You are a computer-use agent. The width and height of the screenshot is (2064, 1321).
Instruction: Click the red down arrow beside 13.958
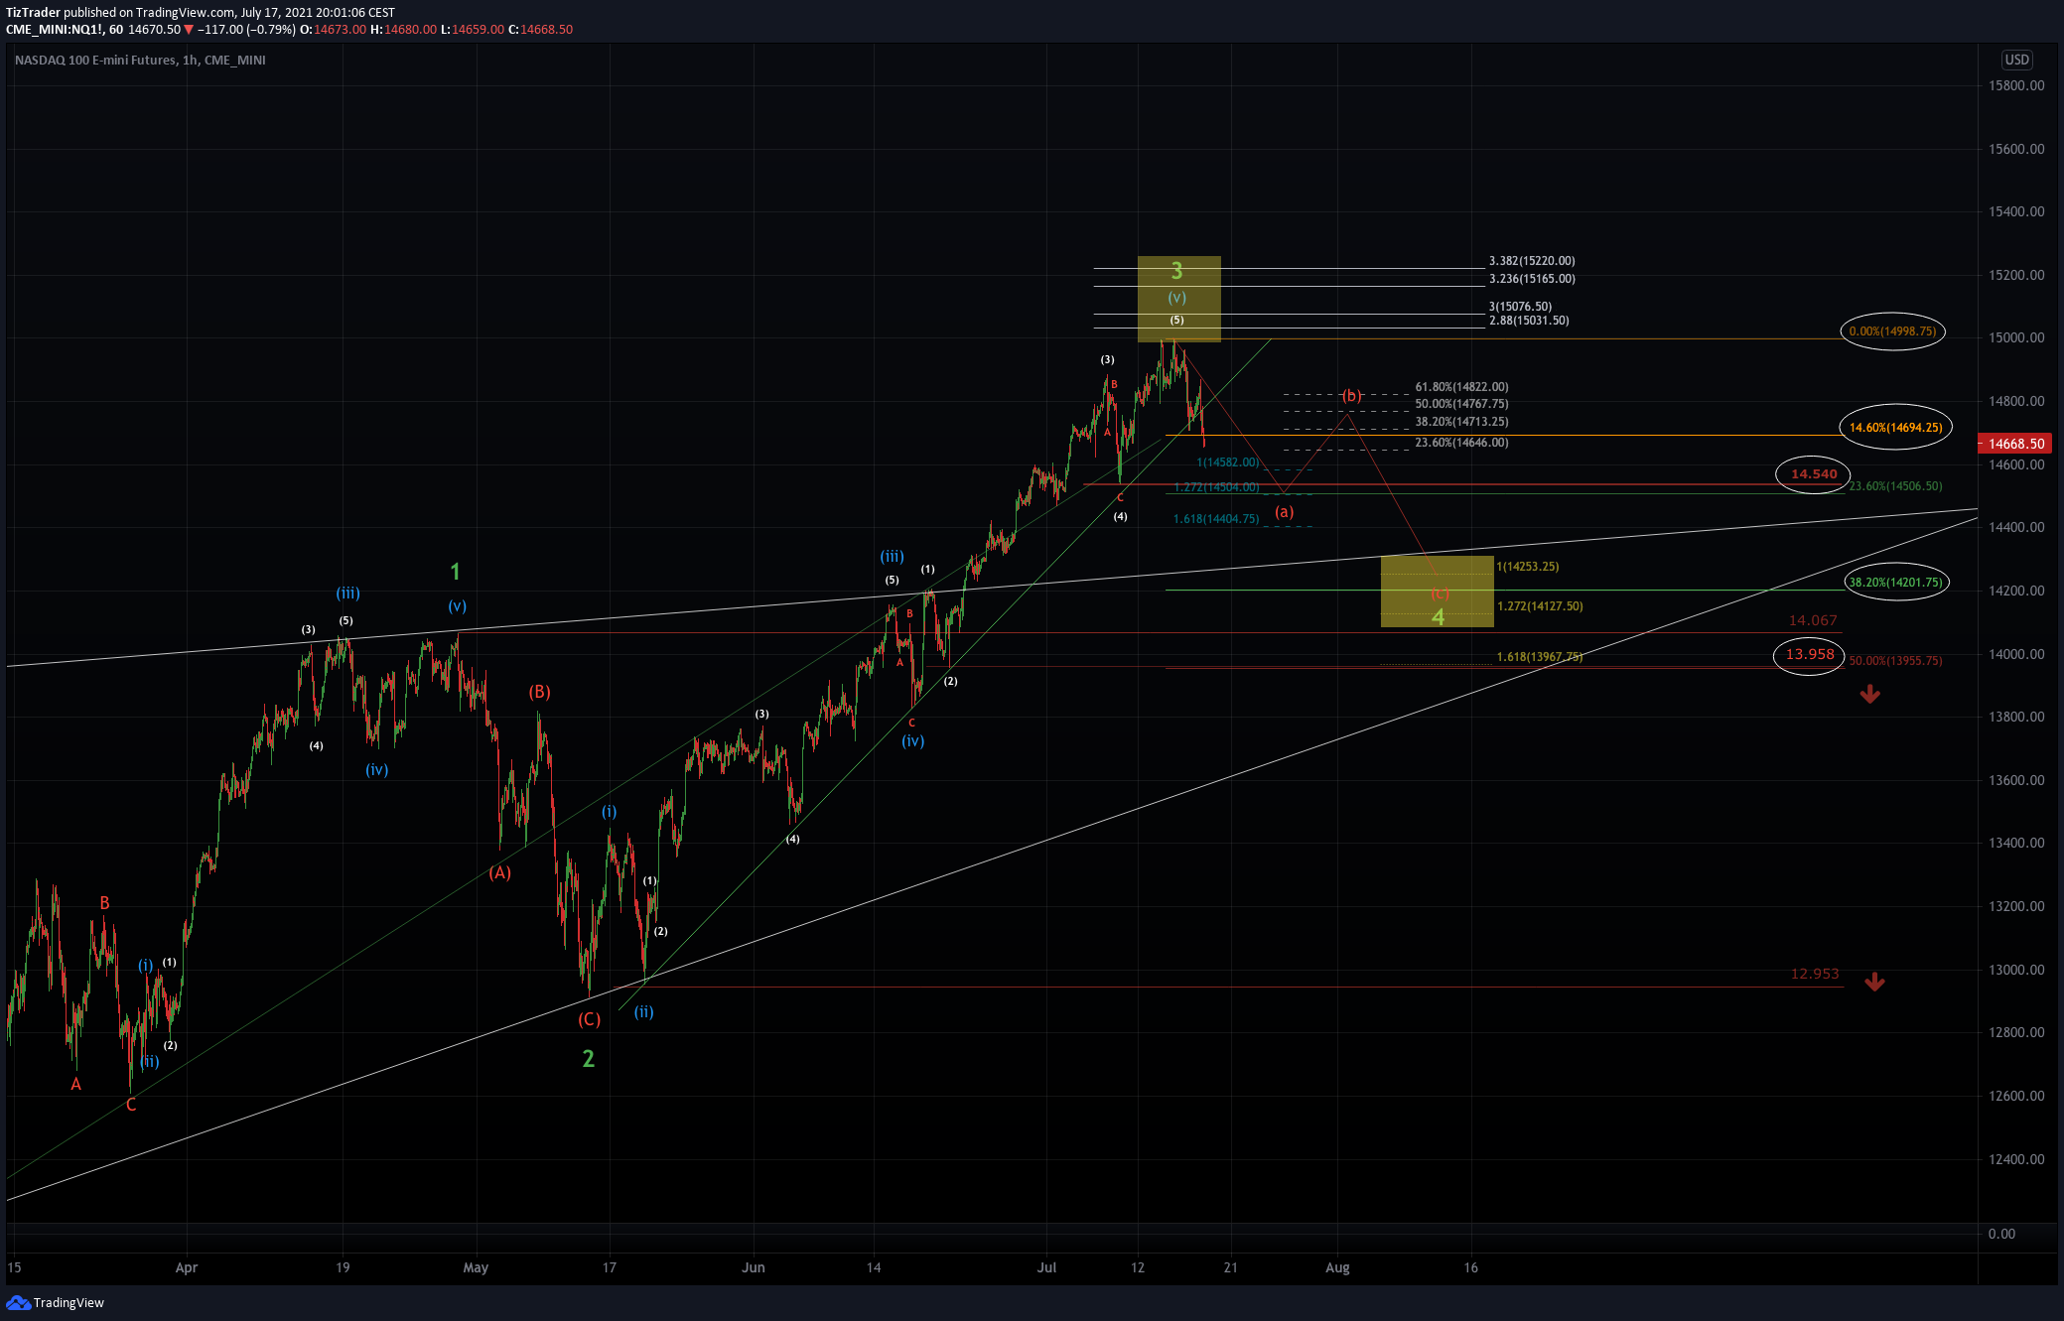click(x=1869, y=694)
